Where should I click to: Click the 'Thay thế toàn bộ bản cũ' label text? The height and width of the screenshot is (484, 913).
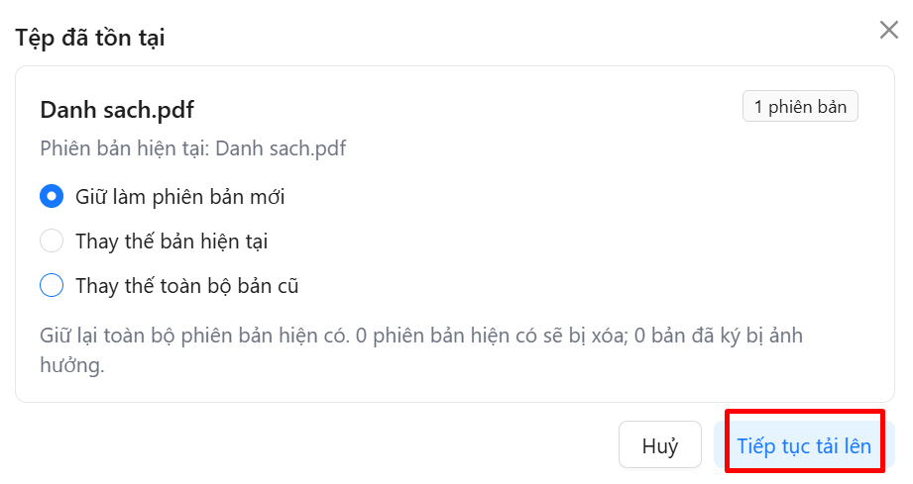(187, 286)
